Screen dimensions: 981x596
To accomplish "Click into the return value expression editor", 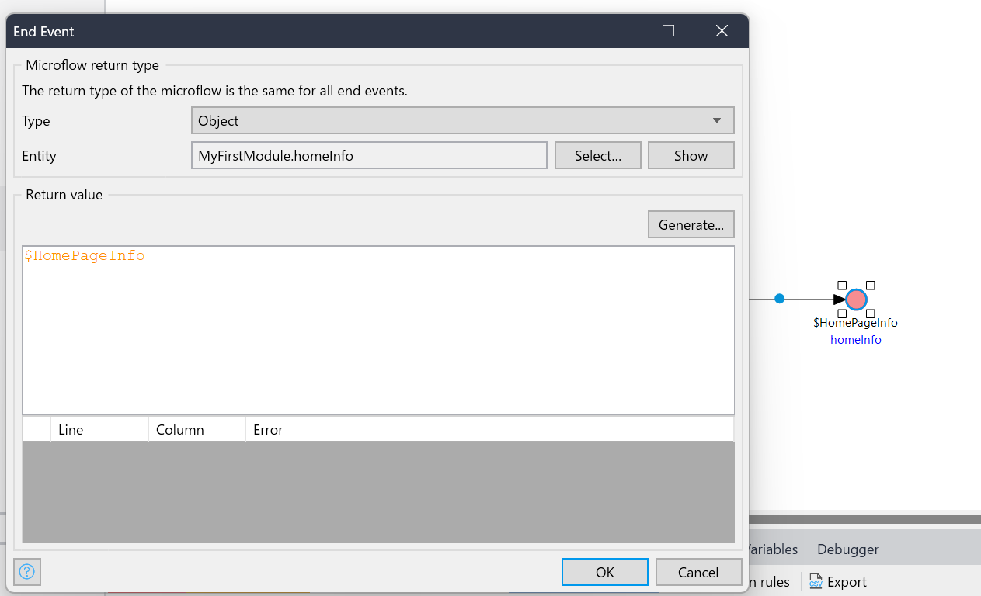I will point(378,331).
